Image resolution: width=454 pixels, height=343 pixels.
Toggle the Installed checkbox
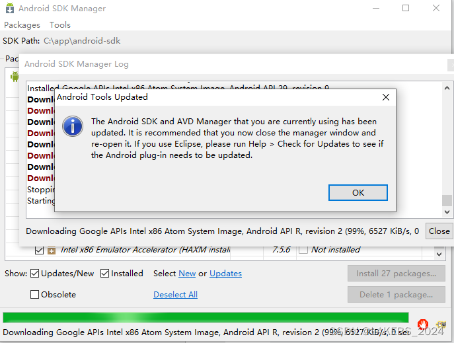pos(104,273)
